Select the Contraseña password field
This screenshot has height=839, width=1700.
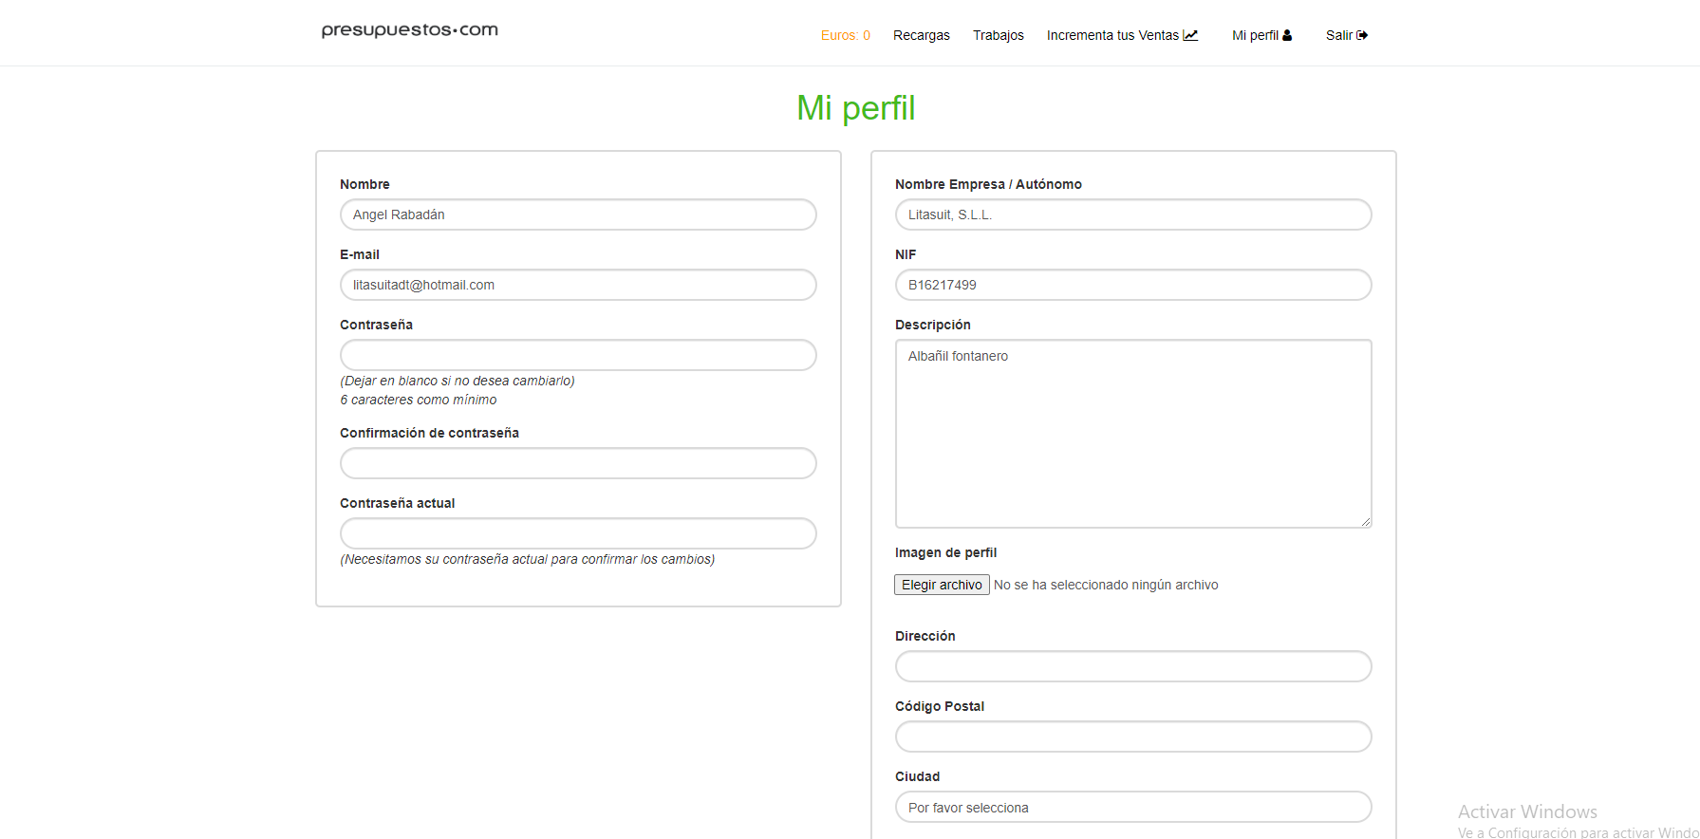point(577,355)
